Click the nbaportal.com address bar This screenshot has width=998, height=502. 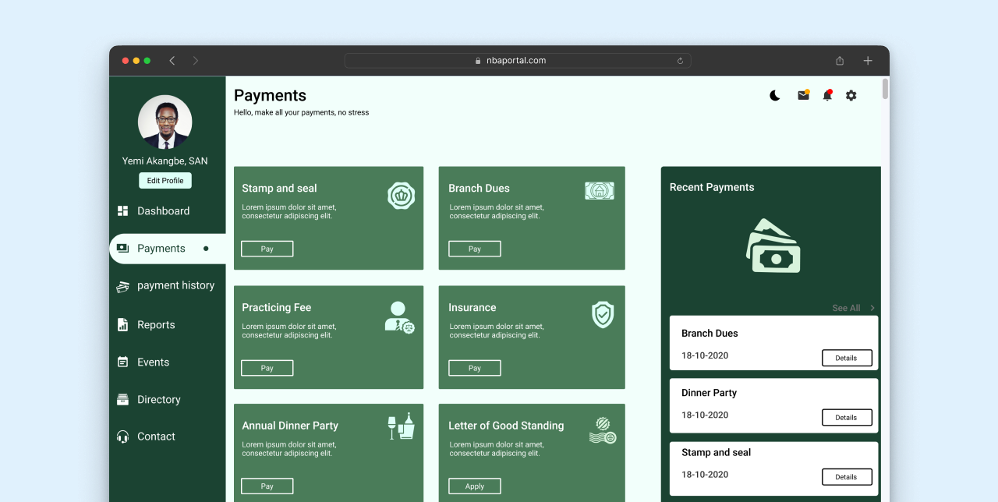517,61
